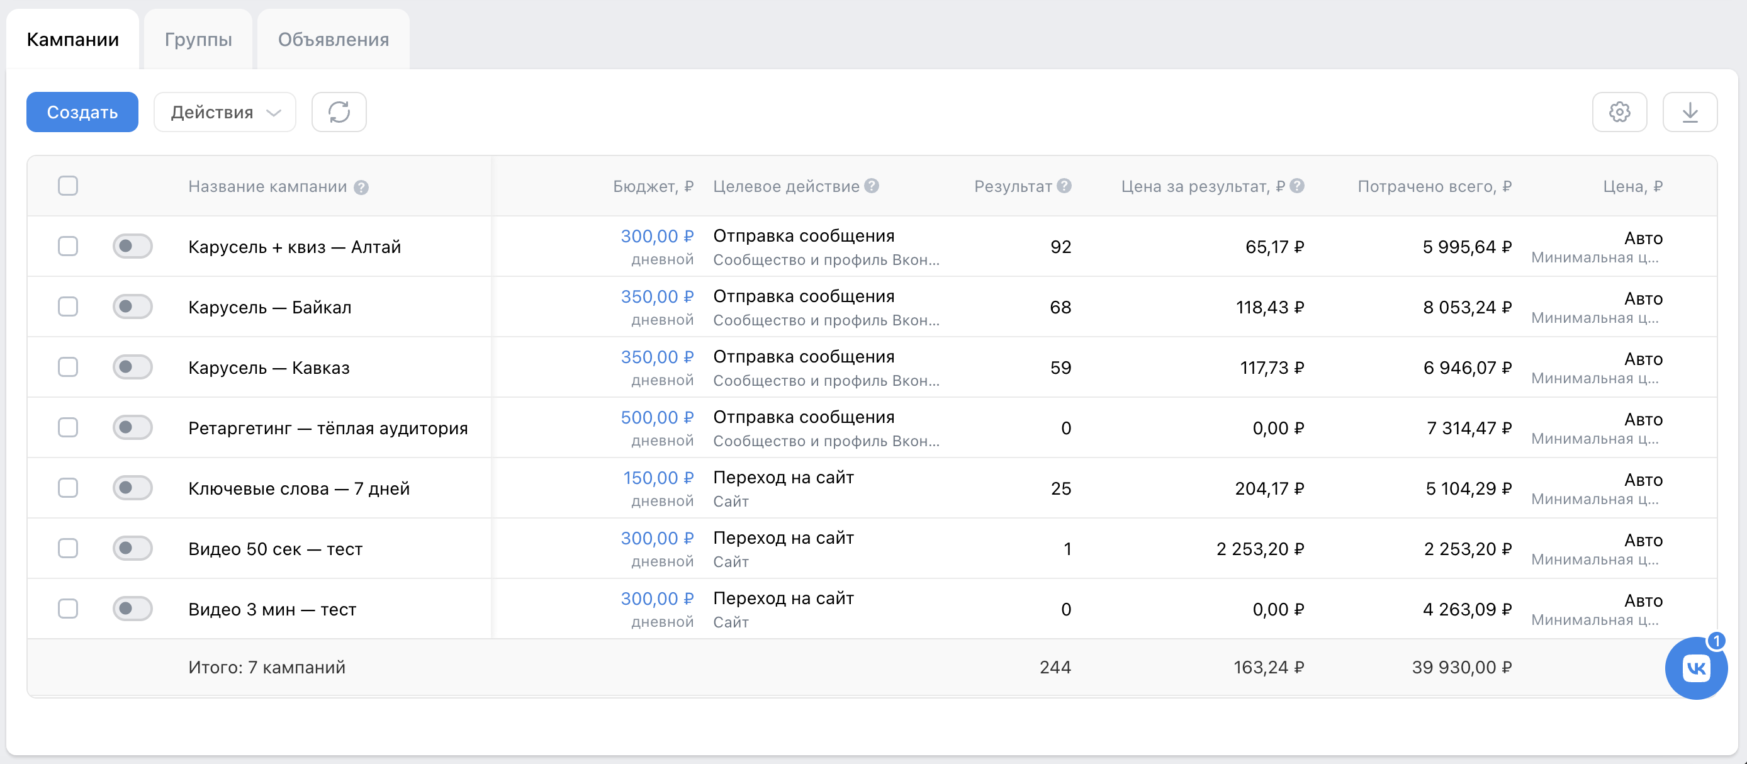Open table settings gear icon

pyautogui.click(x=1619, y=112)
